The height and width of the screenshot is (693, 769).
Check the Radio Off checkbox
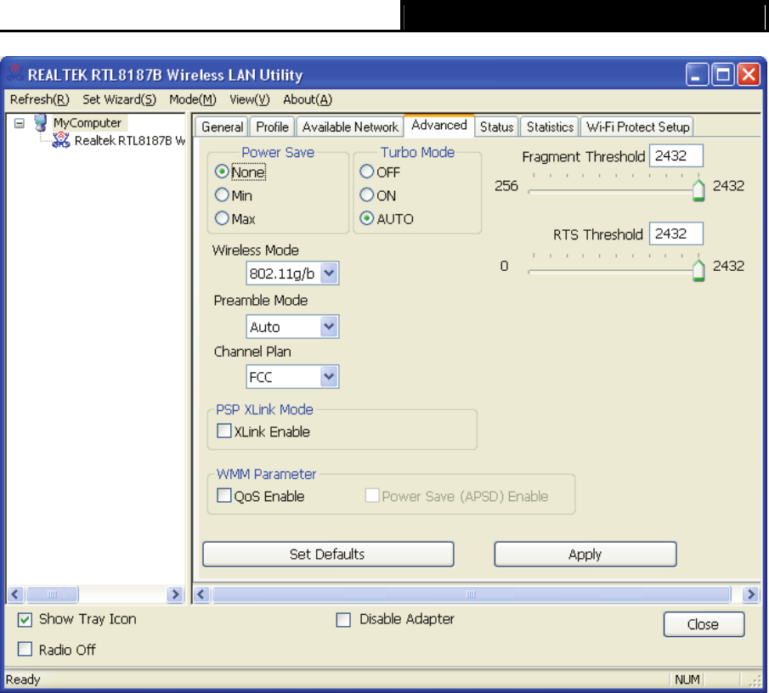coord(25,650)
